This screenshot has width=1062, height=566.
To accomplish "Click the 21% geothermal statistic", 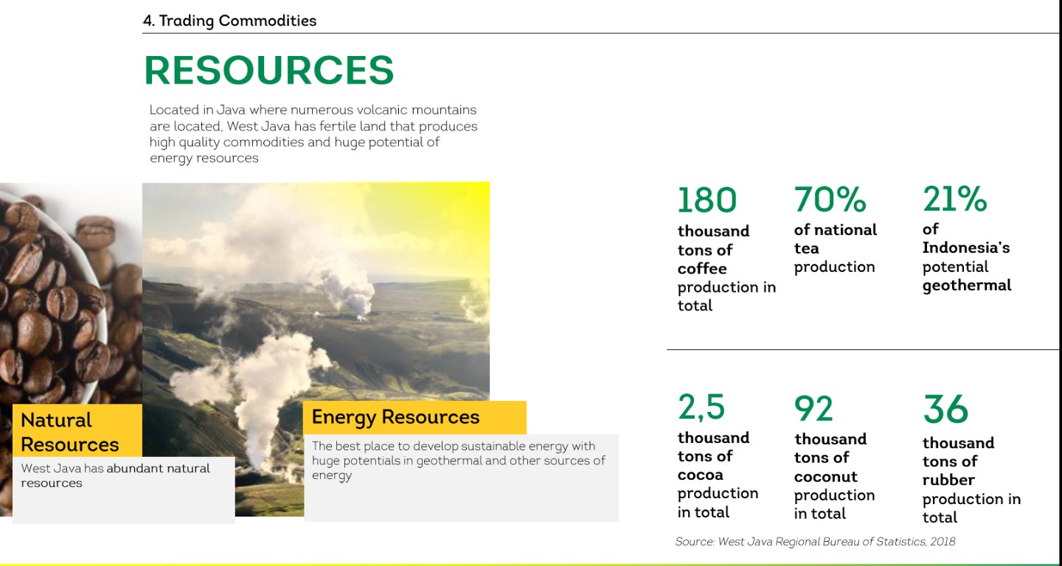I will pyautogui.click(x=954, y=198).
